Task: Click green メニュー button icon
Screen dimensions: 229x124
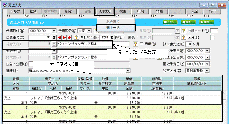Action: (170, 22)
